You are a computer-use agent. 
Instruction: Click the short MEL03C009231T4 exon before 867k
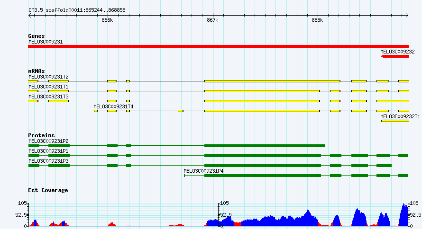[x=181, y=111]
